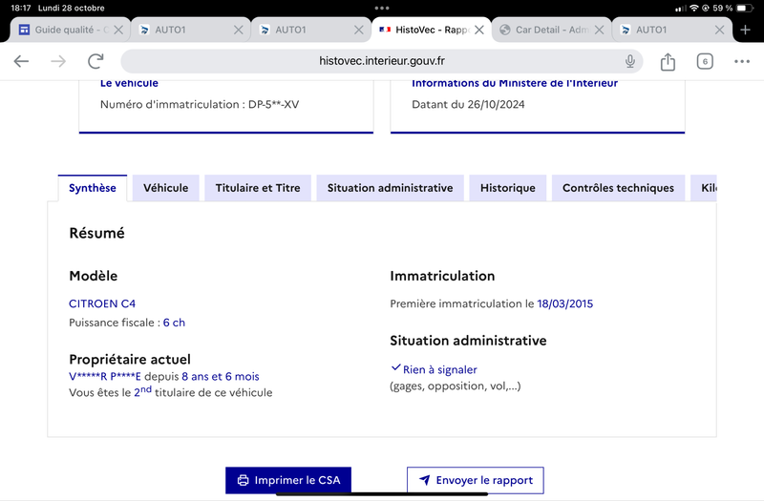764x501 pixels.
Task: Open Situation administrative tab
Action: coord(390,188)
